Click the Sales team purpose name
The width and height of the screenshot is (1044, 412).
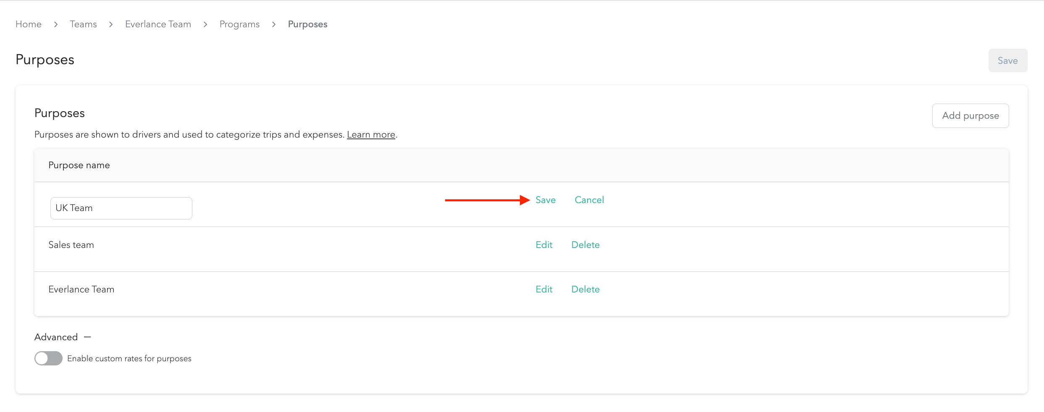pos(71,245)
